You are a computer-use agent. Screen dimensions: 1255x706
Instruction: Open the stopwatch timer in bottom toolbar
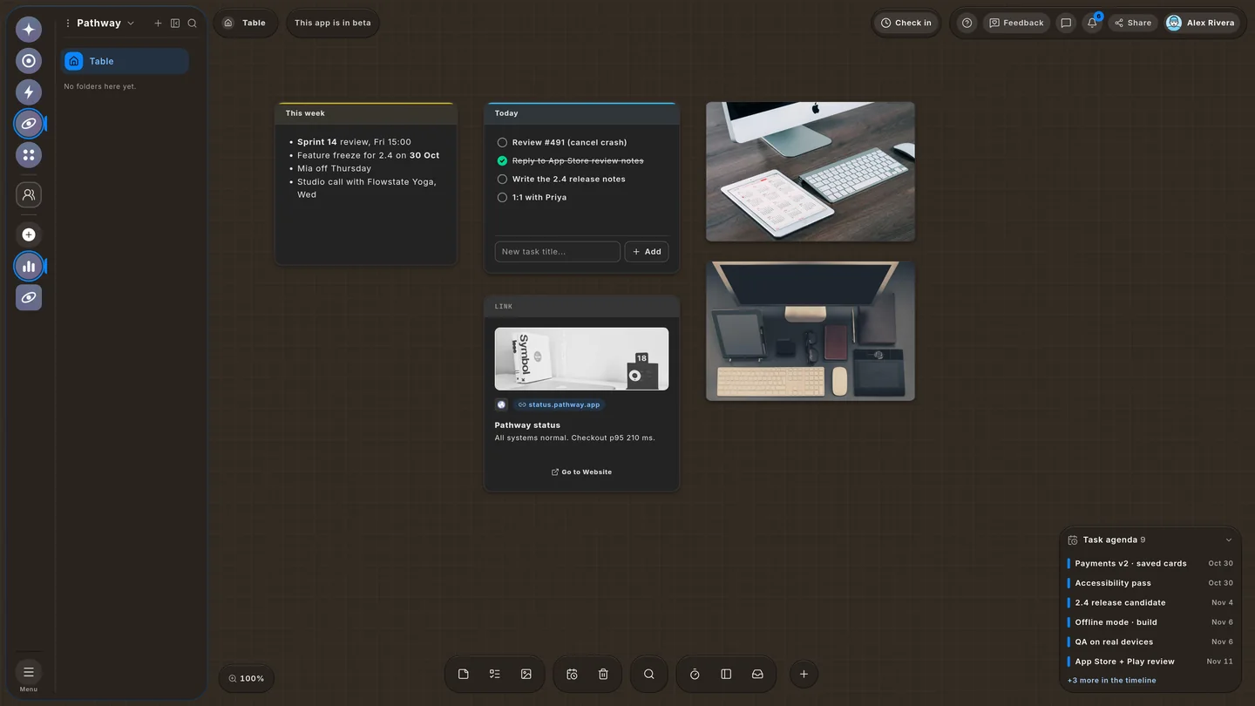click(x=695, y=675)
